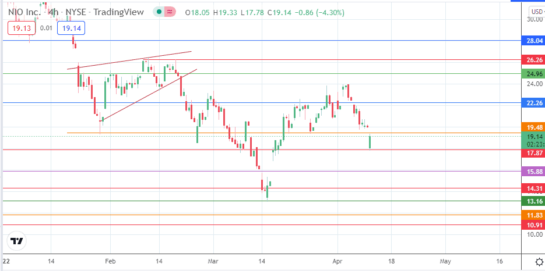Image resolution: width=545 pixels, height=271 pixels.
Task: Click the TradingView logo icon
Action: (x=16, y=241)
